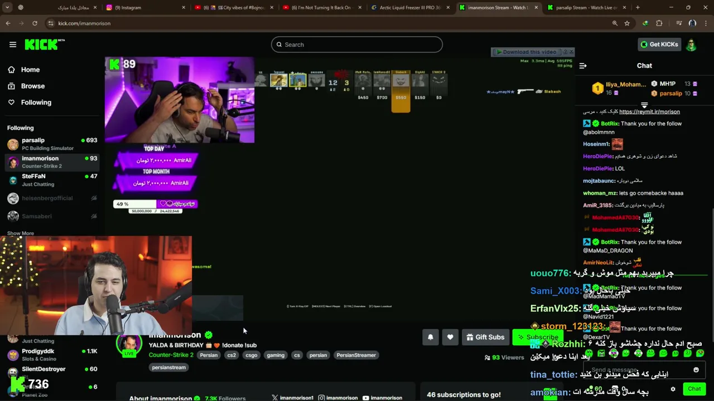Open Chrome profile avatar

(692, 23)
